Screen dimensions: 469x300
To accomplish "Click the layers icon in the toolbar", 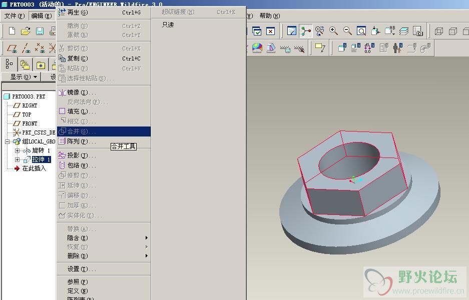I will tap(404, 31).
